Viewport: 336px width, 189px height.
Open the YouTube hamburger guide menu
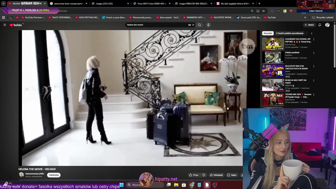pyautogui.click(x=4, y=25)
